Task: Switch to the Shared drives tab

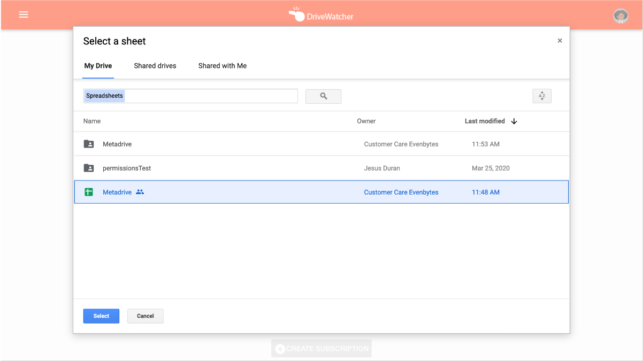Action: click(x=155, y=66)
